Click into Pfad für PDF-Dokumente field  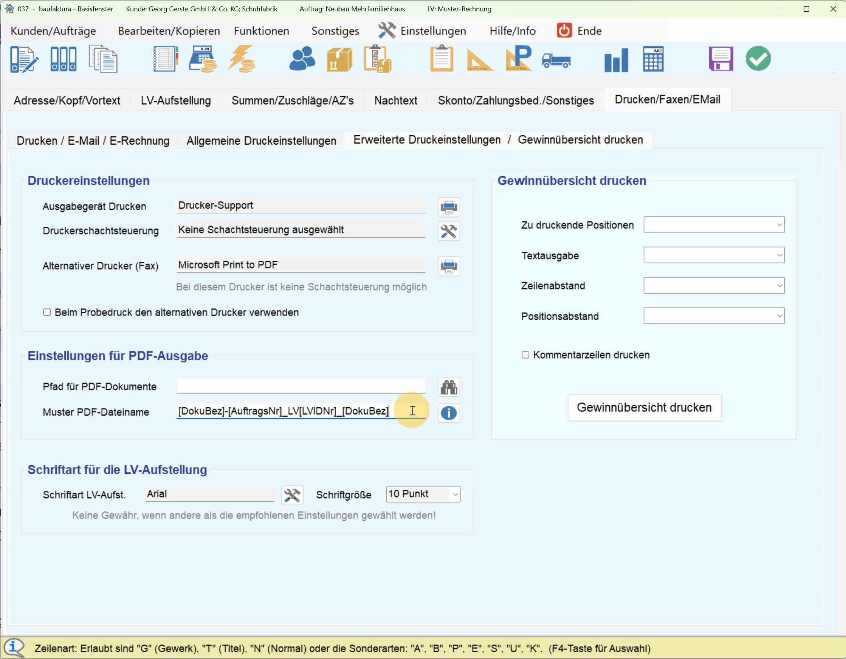click(301, 386)
